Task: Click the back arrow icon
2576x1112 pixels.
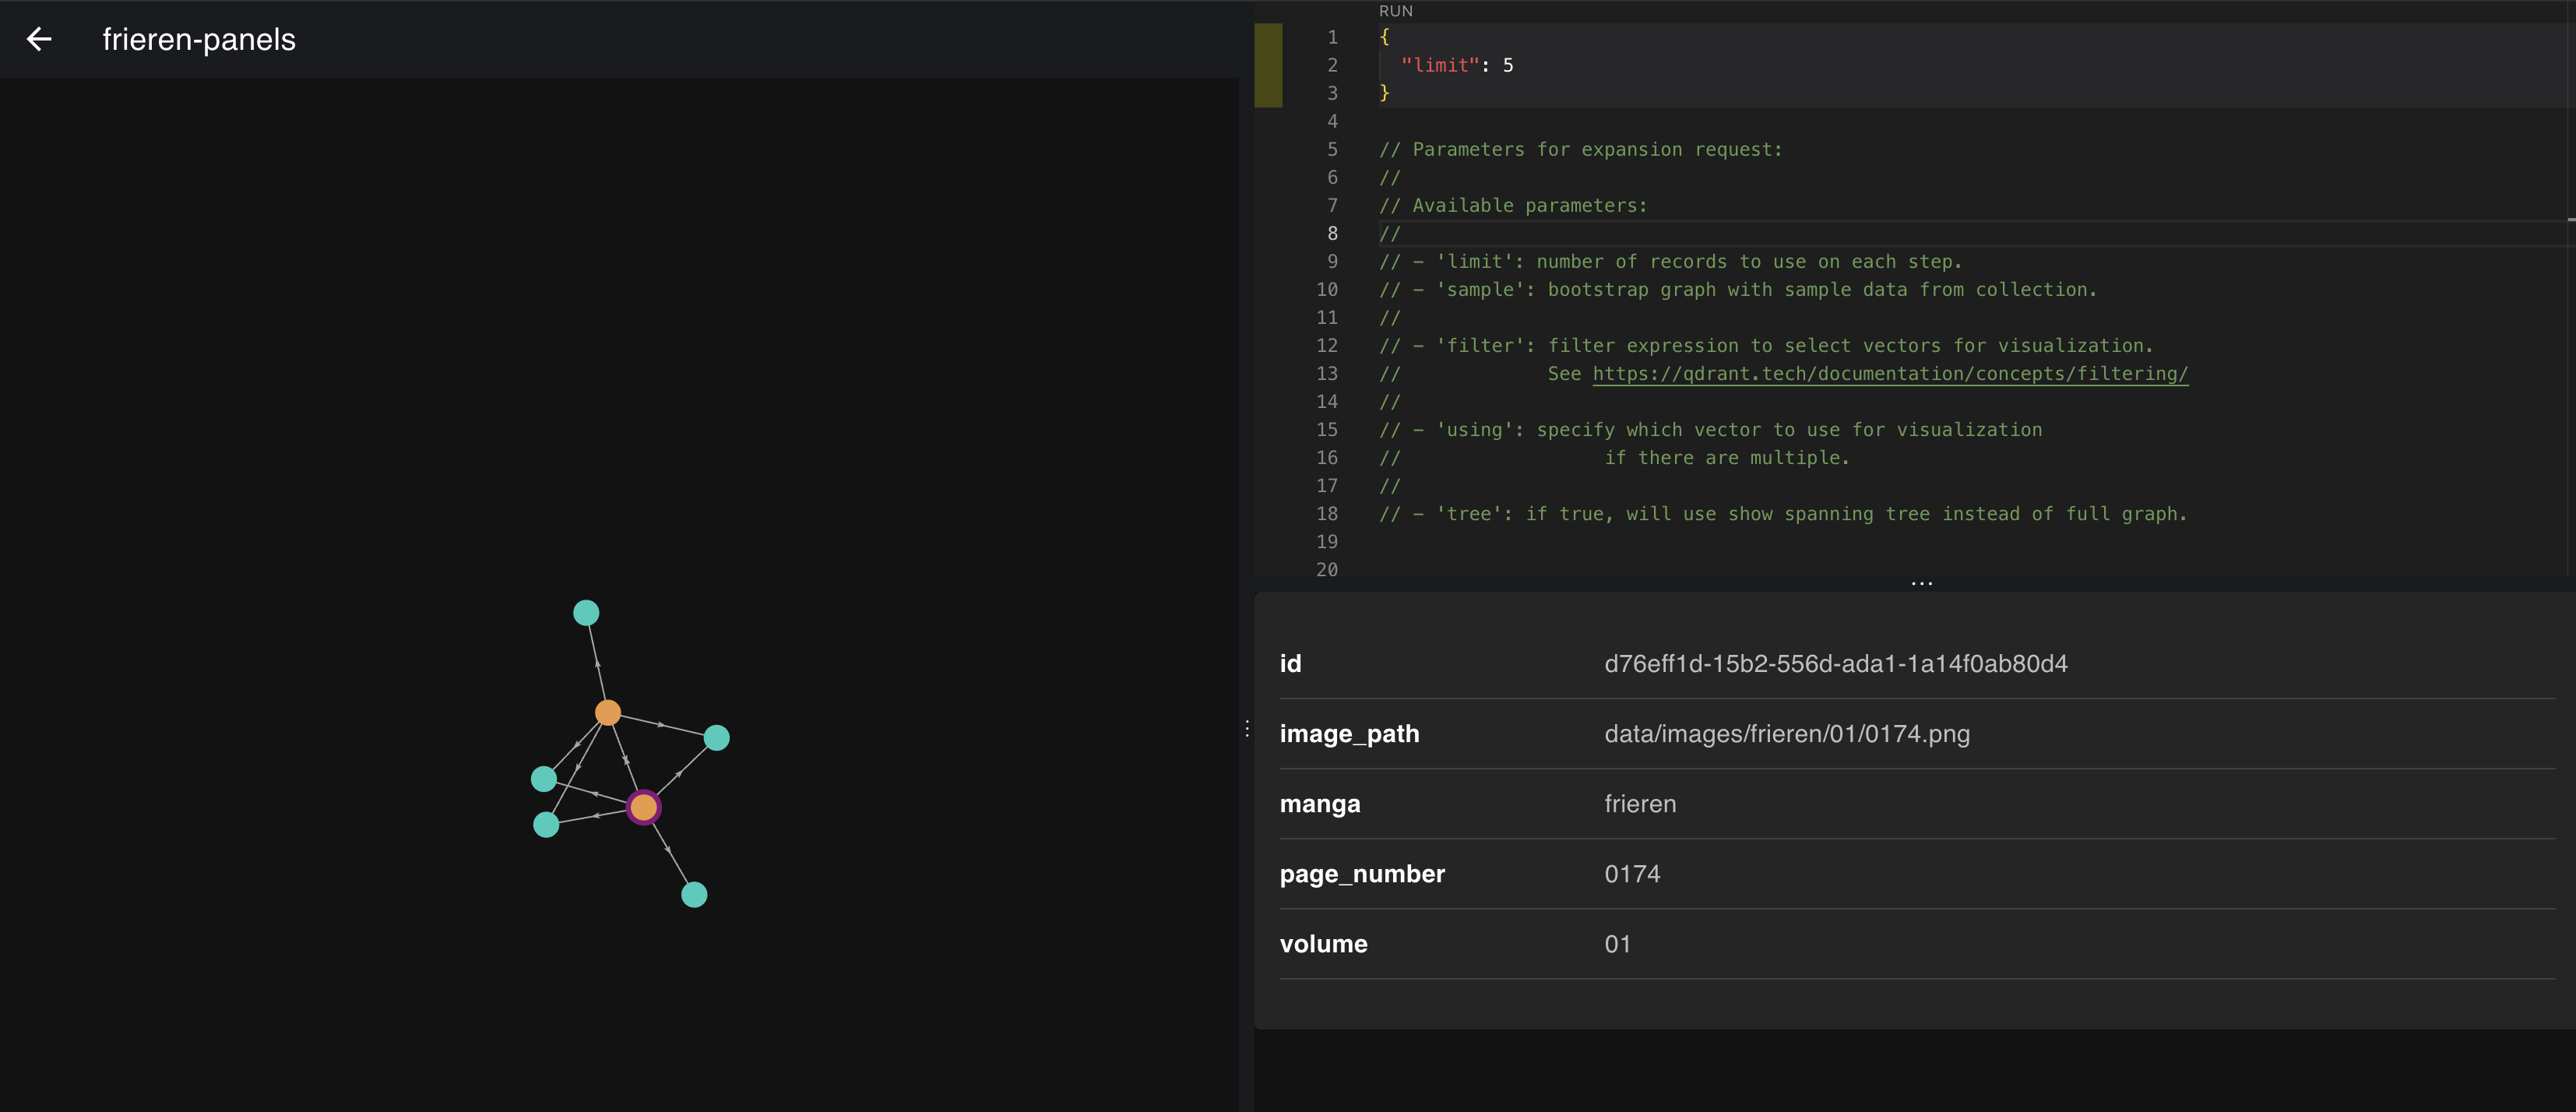Action: point(39,39)
